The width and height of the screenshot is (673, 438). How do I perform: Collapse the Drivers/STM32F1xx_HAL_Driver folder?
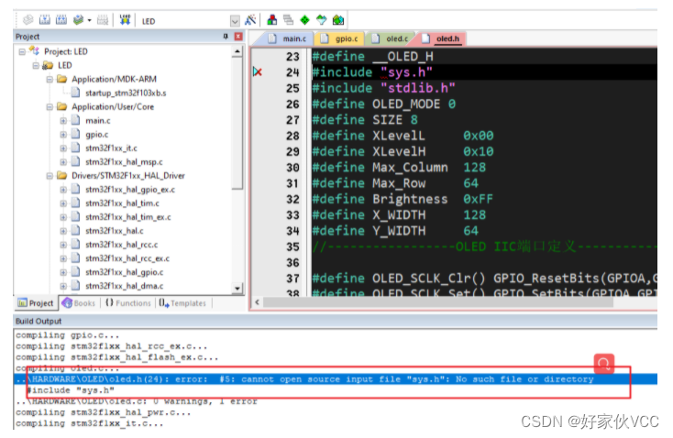(x=50, y=176)
